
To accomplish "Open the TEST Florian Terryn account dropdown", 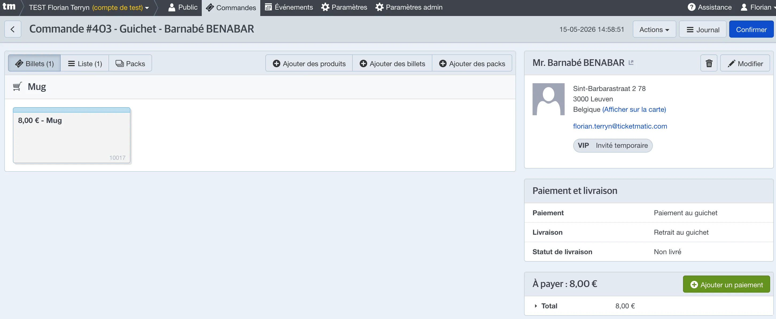I will coord(89,7).
